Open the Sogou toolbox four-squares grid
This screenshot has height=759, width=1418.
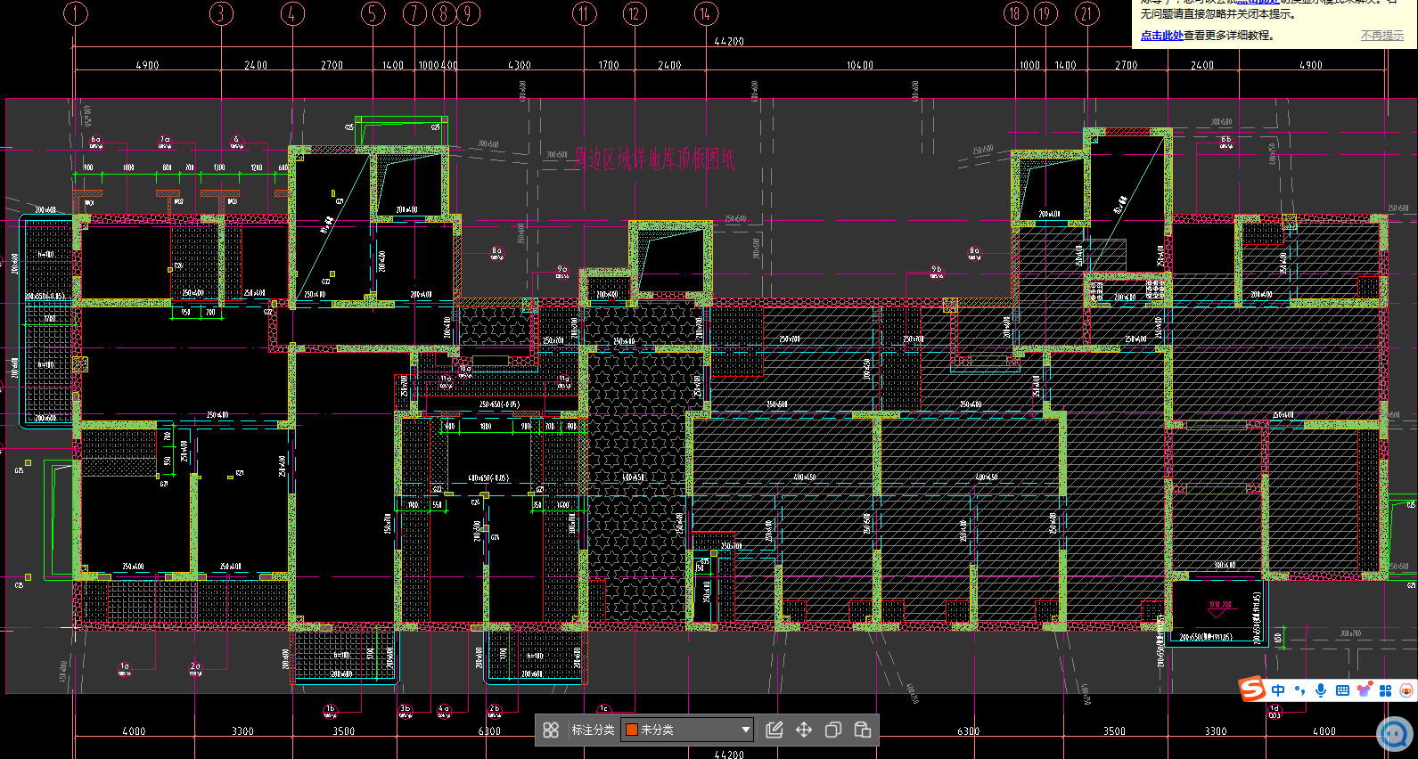pyautogui.click(x=1385, y=690)
